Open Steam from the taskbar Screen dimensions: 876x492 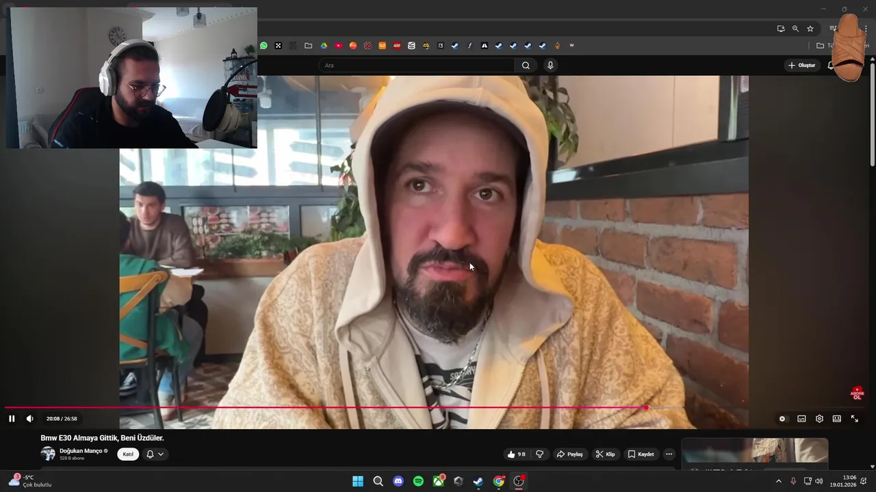(478, 481)
